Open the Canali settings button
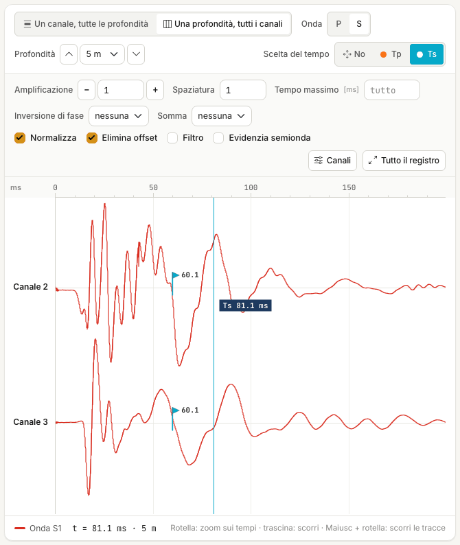Viewport: 460px width, 545px height. [332, 161]
